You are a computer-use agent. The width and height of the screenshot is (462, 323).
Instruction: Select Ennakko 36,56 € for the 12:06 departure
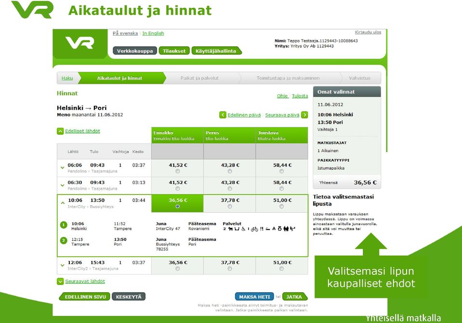tap(177, 269)
